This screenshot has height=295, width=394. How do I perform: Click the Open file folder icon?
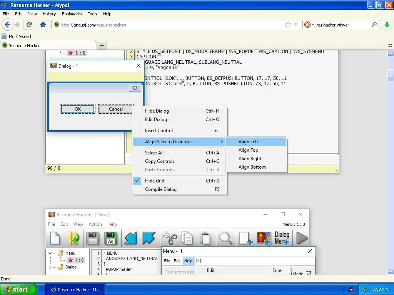[73, 238]
